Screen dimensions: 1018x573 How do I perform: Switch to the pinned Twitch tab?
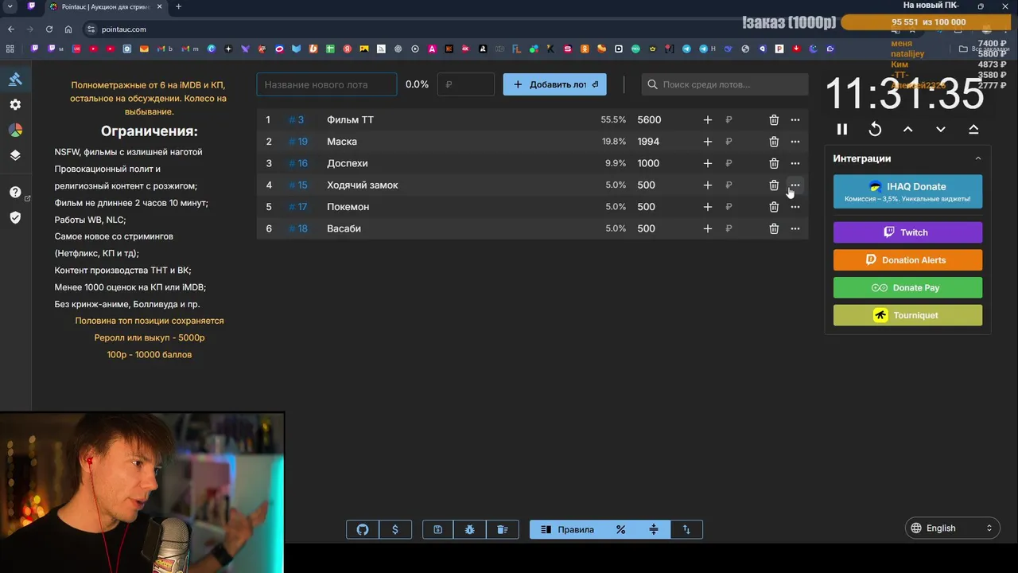click(31, 6)
